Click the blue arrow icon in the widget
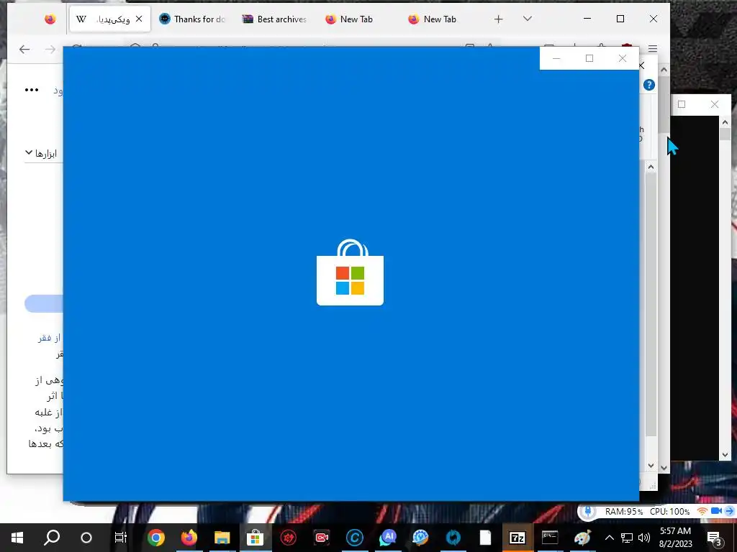The height and width of the screenshot is (552, 737). point(730,511)
